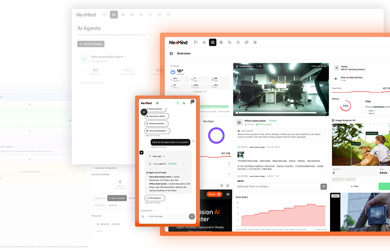The image size is (390, 251).
Task: Toggle the green status badge in mobile header
Action: pyautogui.click(x=177, y=103)
